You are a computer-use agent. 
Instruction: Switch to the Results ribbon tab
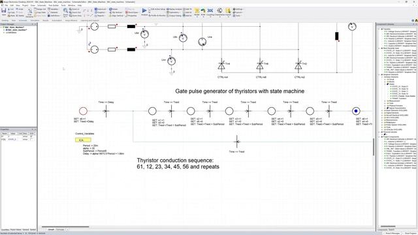46,20
